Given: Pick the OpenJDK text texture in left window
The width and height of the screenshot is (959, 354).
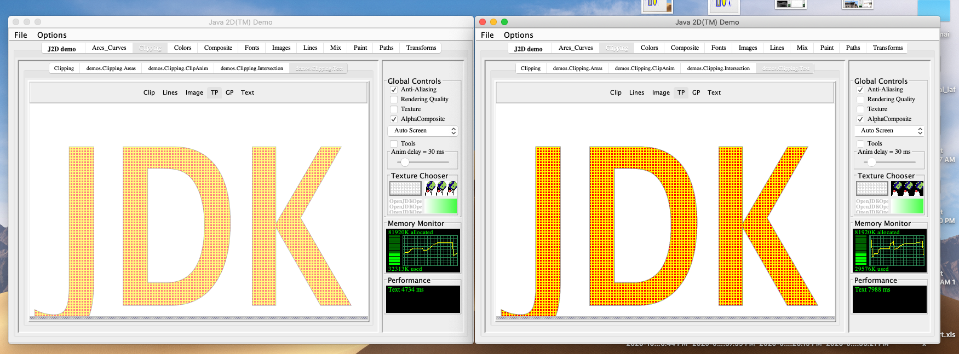Looking at the screenshot, I should point(405,206).
